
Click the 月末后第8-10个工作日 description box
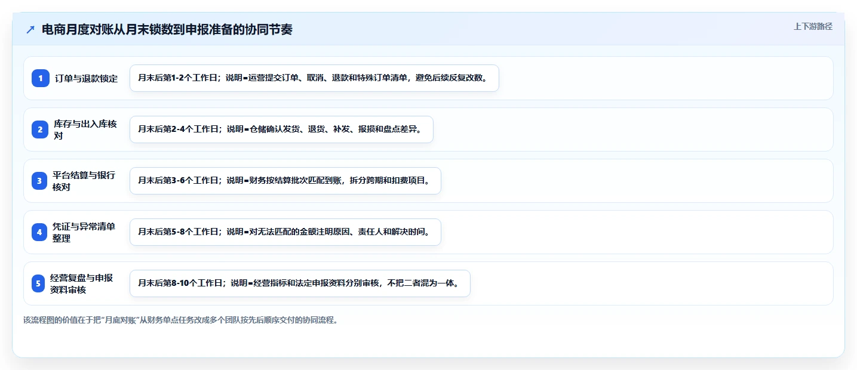click(x=300, y=283)
